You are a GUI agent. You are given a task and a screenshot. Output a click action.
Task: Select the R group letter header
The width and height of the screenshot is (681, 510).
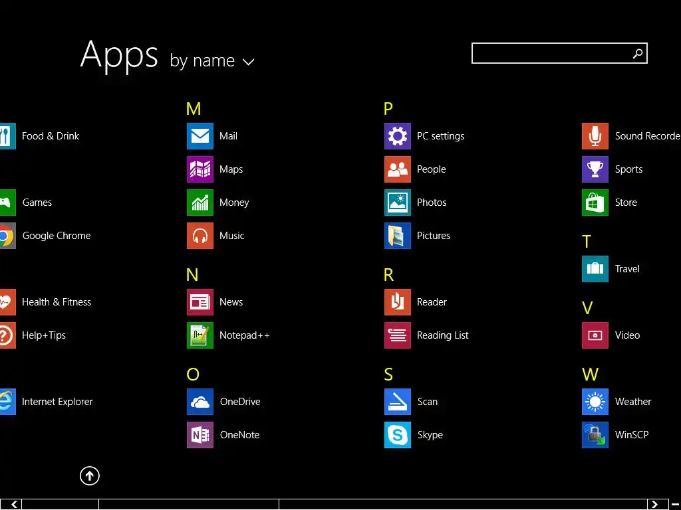click(388, 274)
